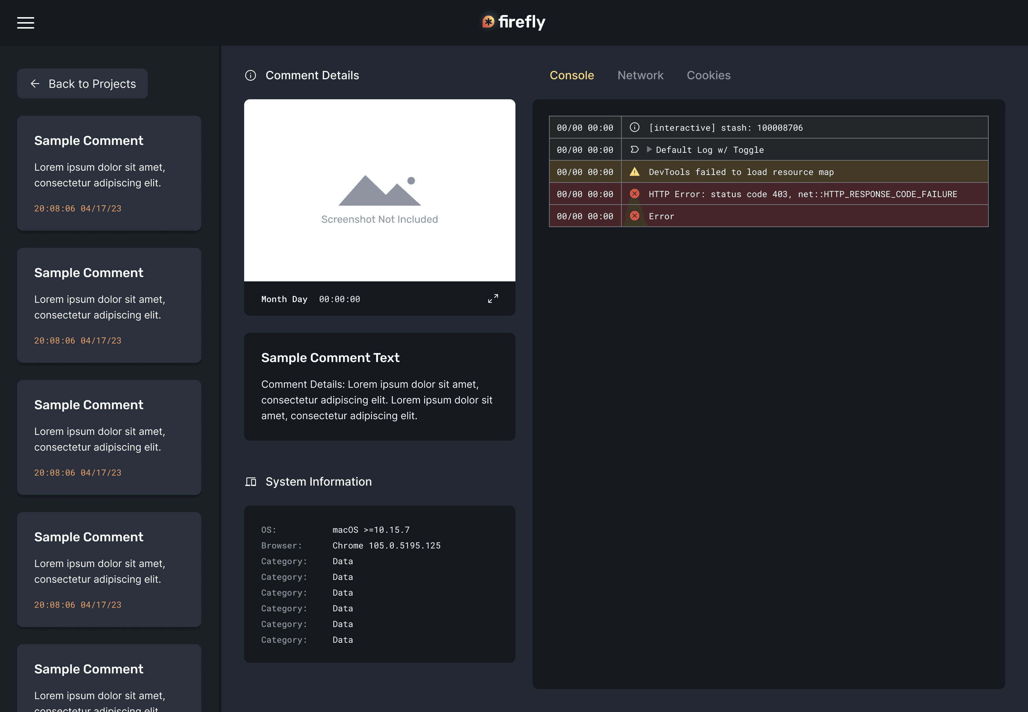The image size is (1028, 712).
Task: Switch to the Network tab
Action: coord(640,75)
